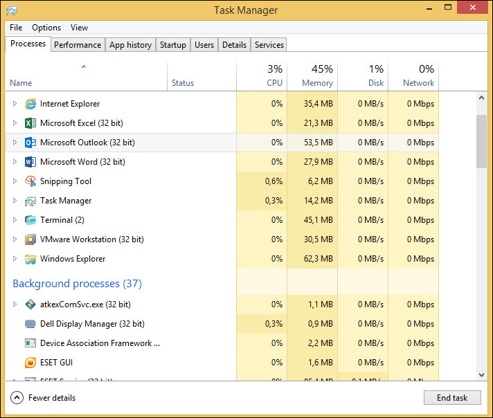The width and height of the screenshot is (493, 418).
Task: Sort by the Memory column header
Action: tap(312, 77)
